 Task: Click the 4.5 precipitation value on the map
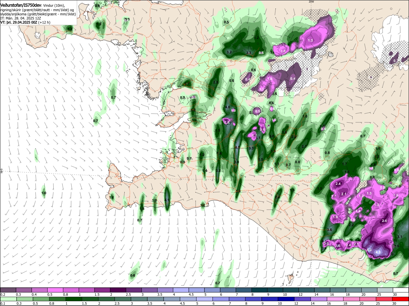point(237,147)
